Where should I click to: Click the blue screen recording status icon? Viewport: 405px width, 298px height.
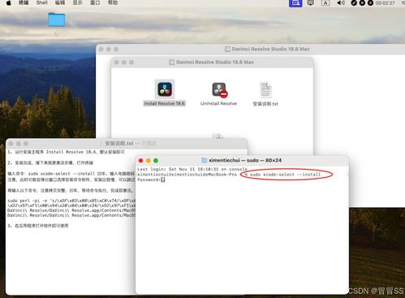tap(295, 3)
